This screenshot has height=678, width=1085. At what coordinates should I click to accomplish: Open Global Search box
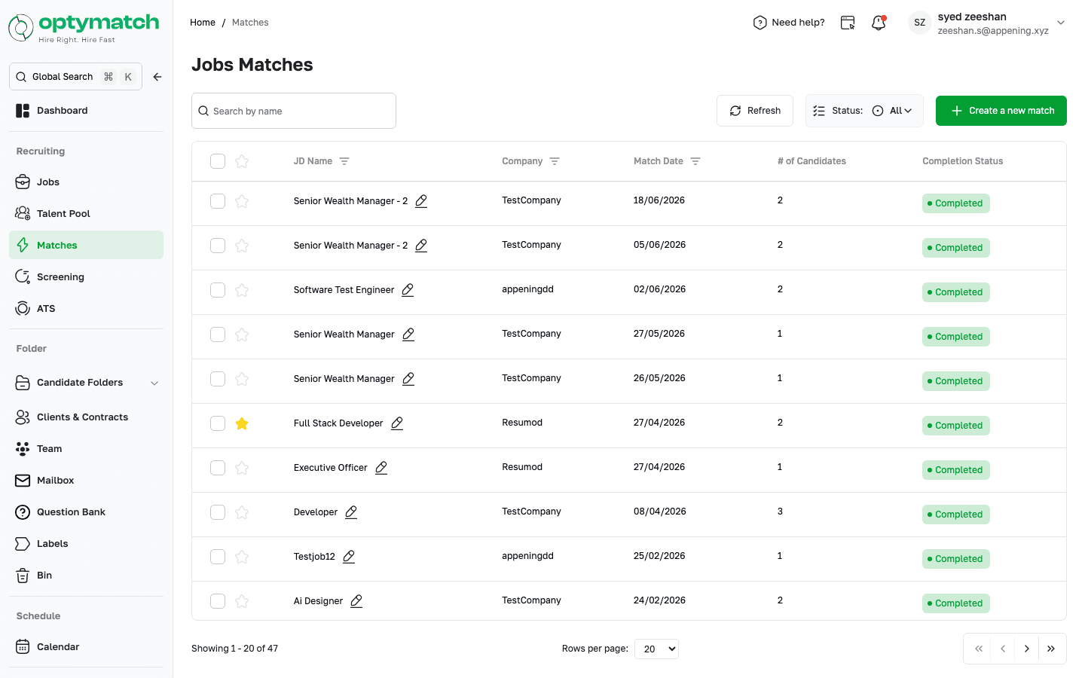75,77
